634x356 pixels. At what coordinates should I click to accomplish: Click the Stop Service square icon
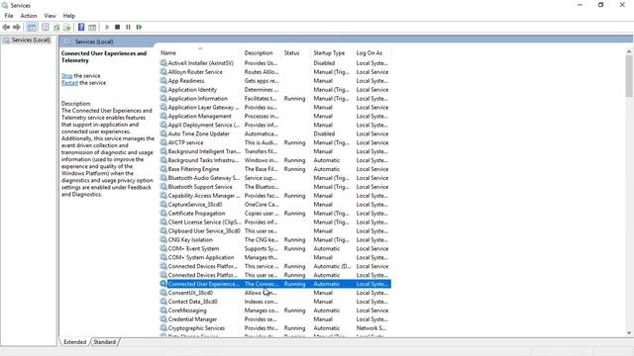point(117,27)
